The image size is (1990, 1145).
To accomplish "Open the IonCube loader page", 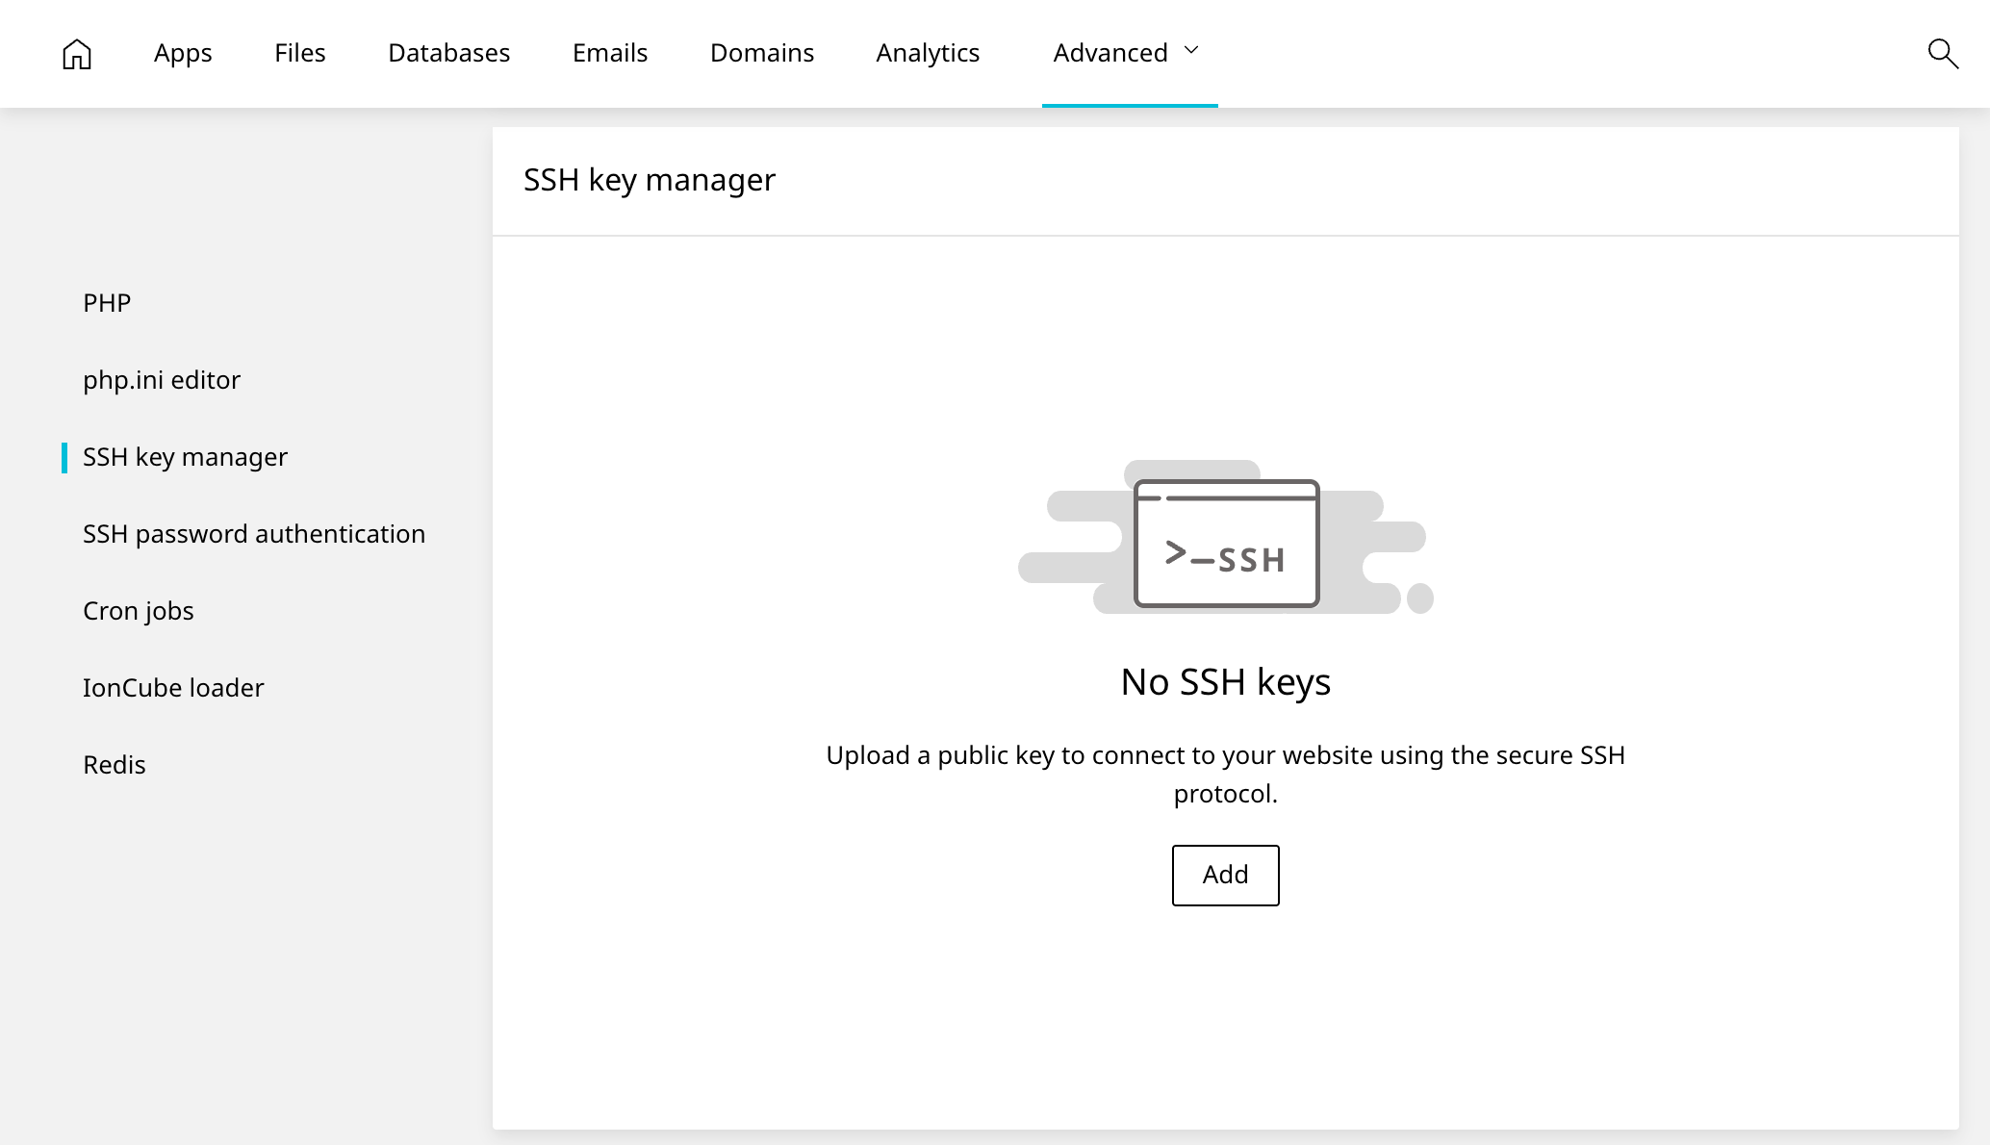I will [x=173, y=688].
